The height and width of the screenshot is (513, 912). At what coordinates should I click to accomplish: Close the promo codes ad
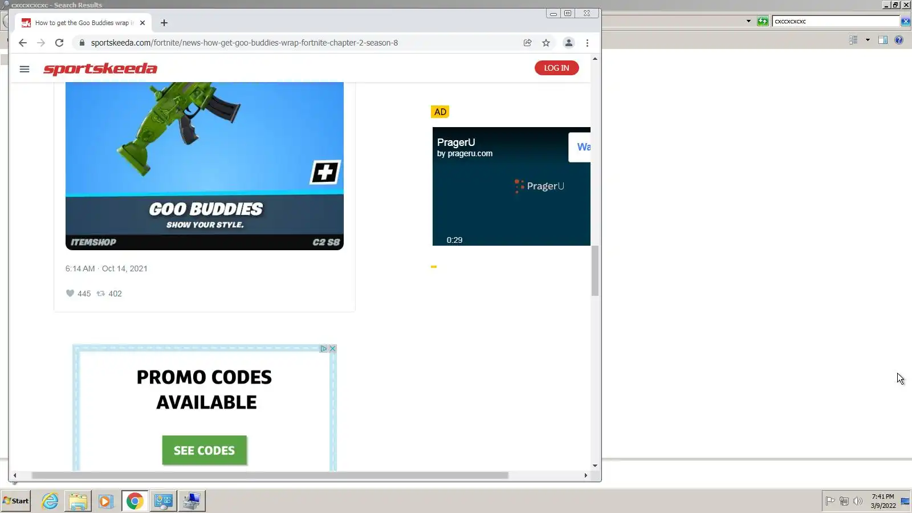(333, 348)
